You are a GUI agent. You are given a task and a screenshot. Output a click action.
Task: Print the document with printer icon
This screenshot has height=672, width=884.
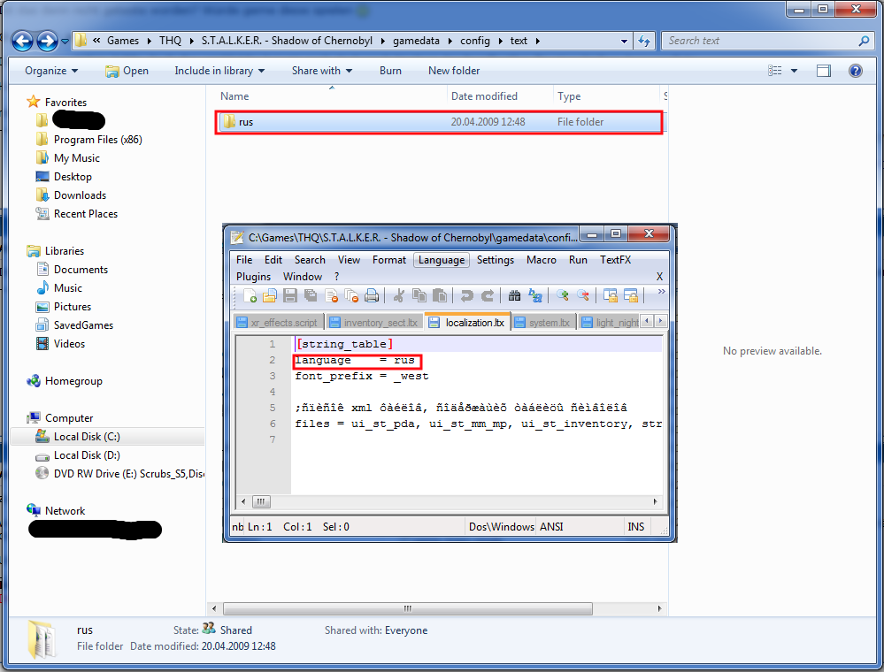[372, 295]
